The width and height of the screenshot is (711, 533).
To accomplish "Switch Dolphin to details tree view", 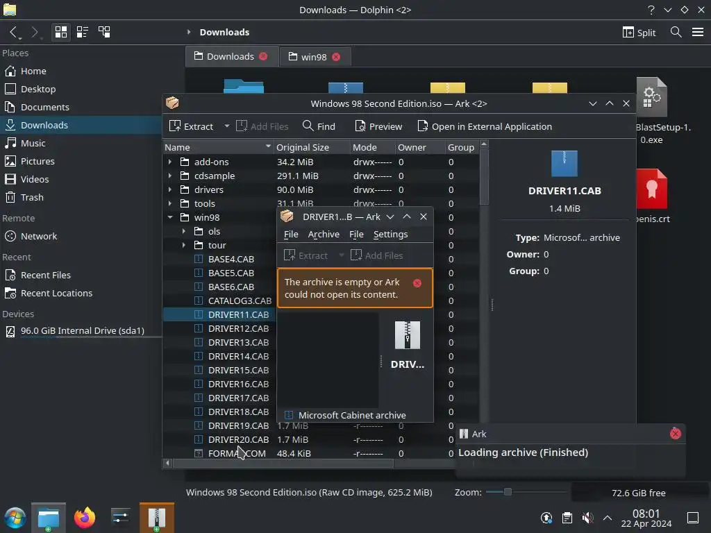I will click(x=104, y=32).
